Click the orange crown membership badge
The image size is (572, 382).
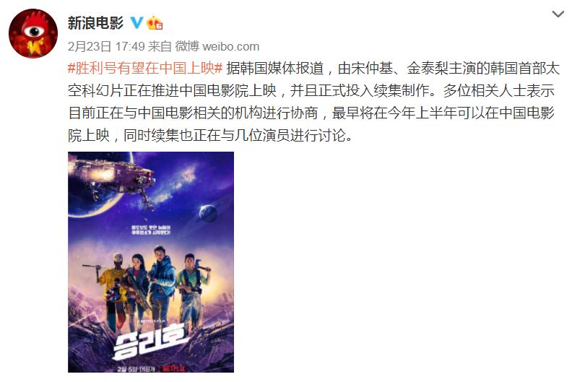click(155, 23)
